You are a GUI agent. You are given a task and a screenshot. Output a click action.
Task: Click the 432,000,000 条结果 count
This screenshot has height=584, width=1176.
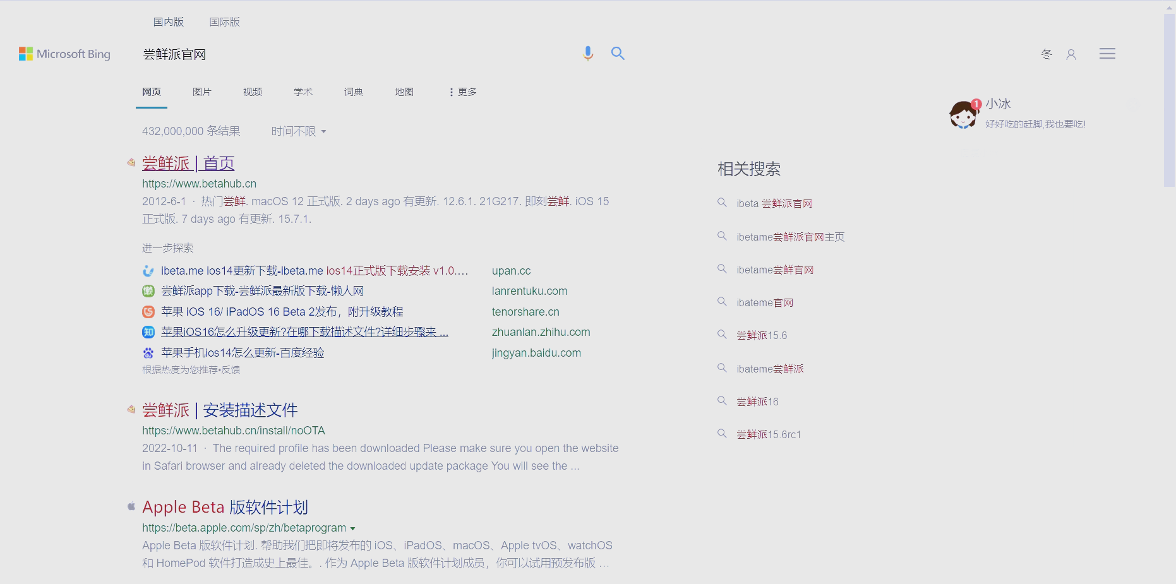[x=191, y=131]
